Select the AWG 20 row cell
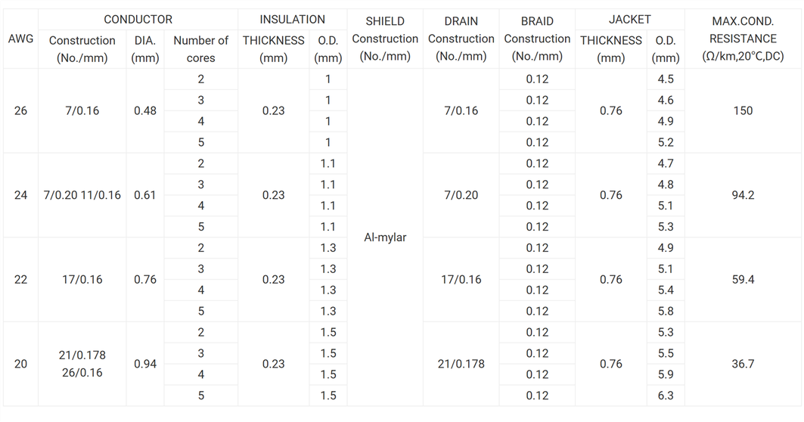 click(x=20, y=364)
